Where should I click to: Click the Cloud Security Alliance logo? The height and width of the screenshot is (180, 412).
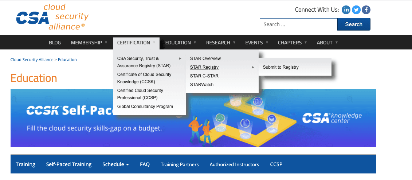click(x=52, y=17)
